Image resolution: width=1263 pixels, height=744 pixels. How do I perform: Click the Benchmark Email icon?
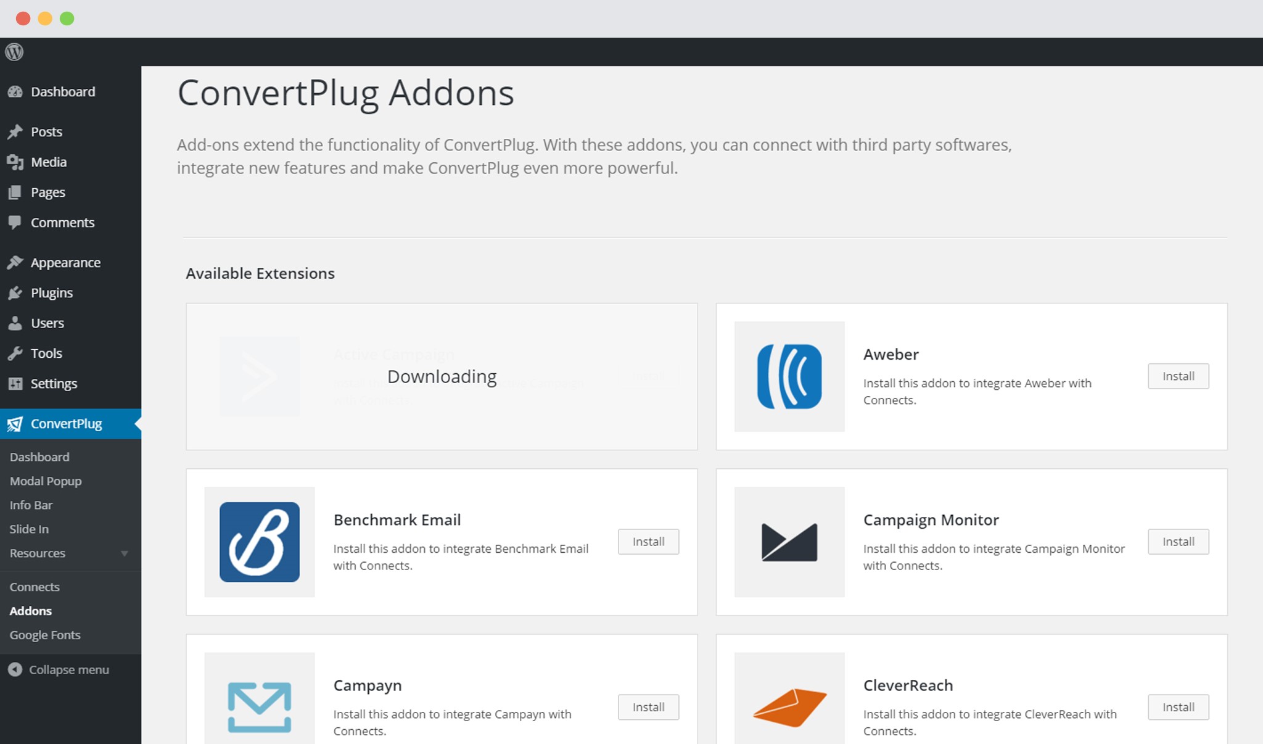pyautogui.click(x=260, y=541)
